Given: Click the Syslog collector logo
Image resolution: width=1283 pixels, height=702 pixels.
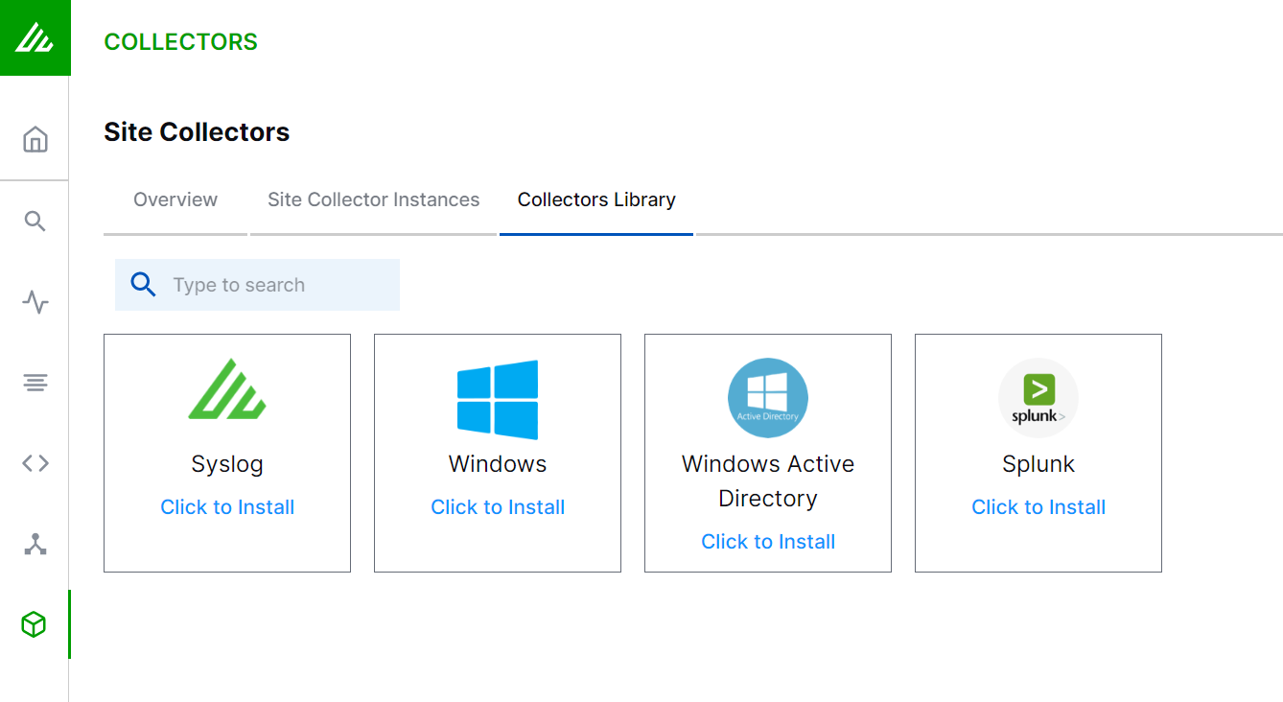Looking at the screenshot, I should [227, 389].
